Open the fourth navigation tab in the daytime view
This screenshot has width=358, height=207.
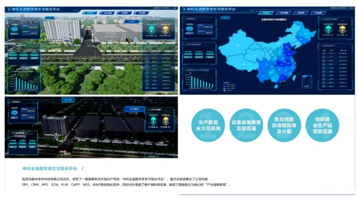click(x=141, y=13)
